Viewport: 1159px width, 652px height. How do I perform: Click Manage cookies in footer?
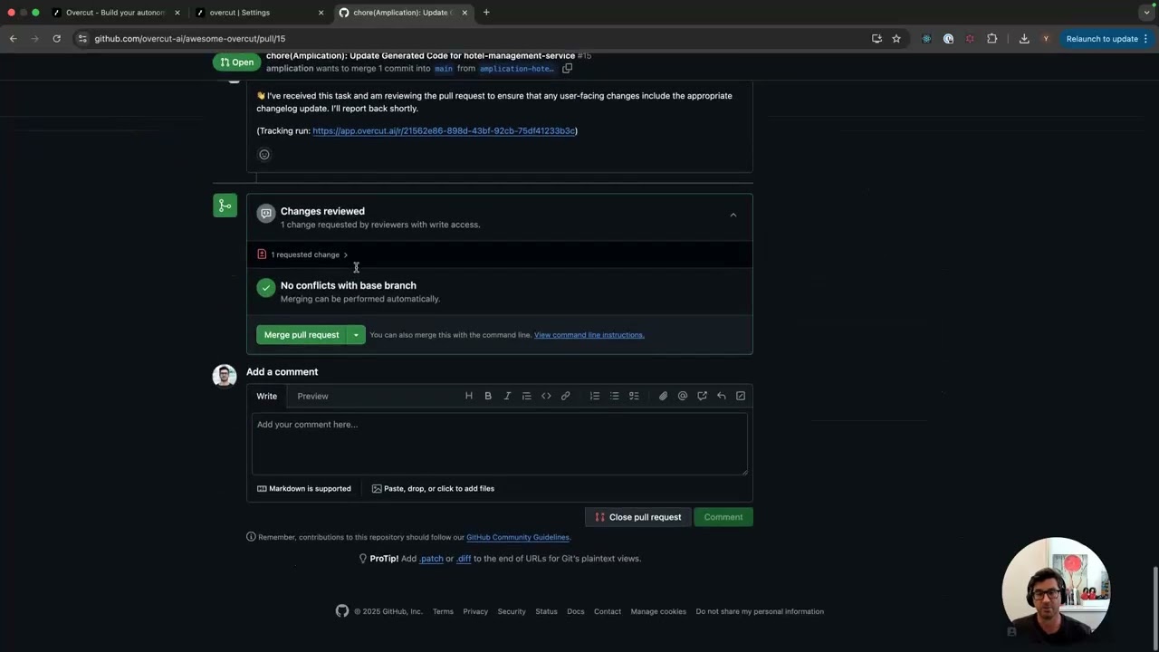(x=658, y=611)
